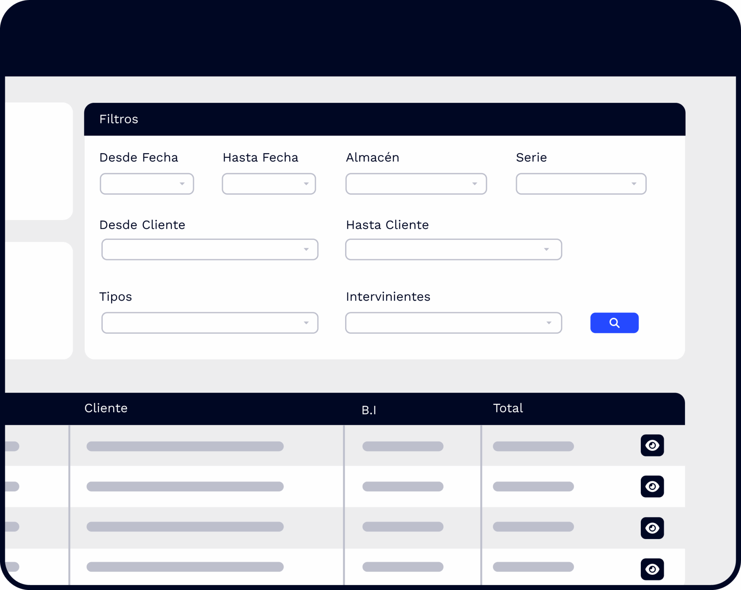Image resolution: width=741 pixels, height=590 pixels.
Task: Click the eye icon in third row
Action: (652, 528)
